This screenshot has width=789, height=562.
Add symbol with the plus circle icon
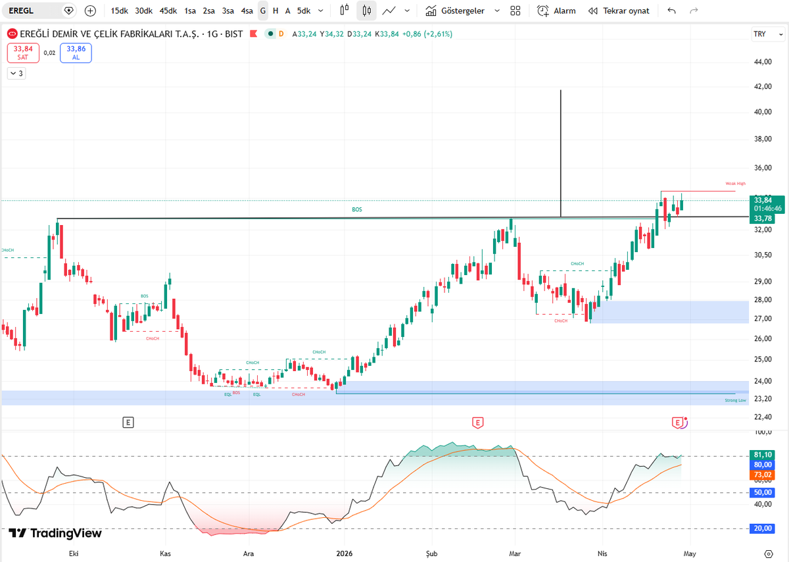[90, 11]
